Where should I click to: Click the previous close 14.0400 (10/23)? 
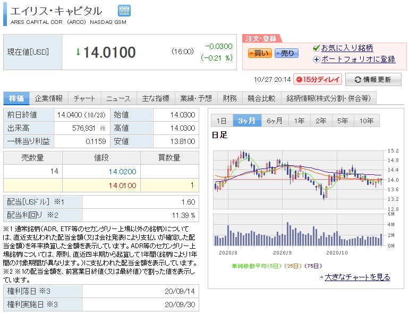coord(81,115)
